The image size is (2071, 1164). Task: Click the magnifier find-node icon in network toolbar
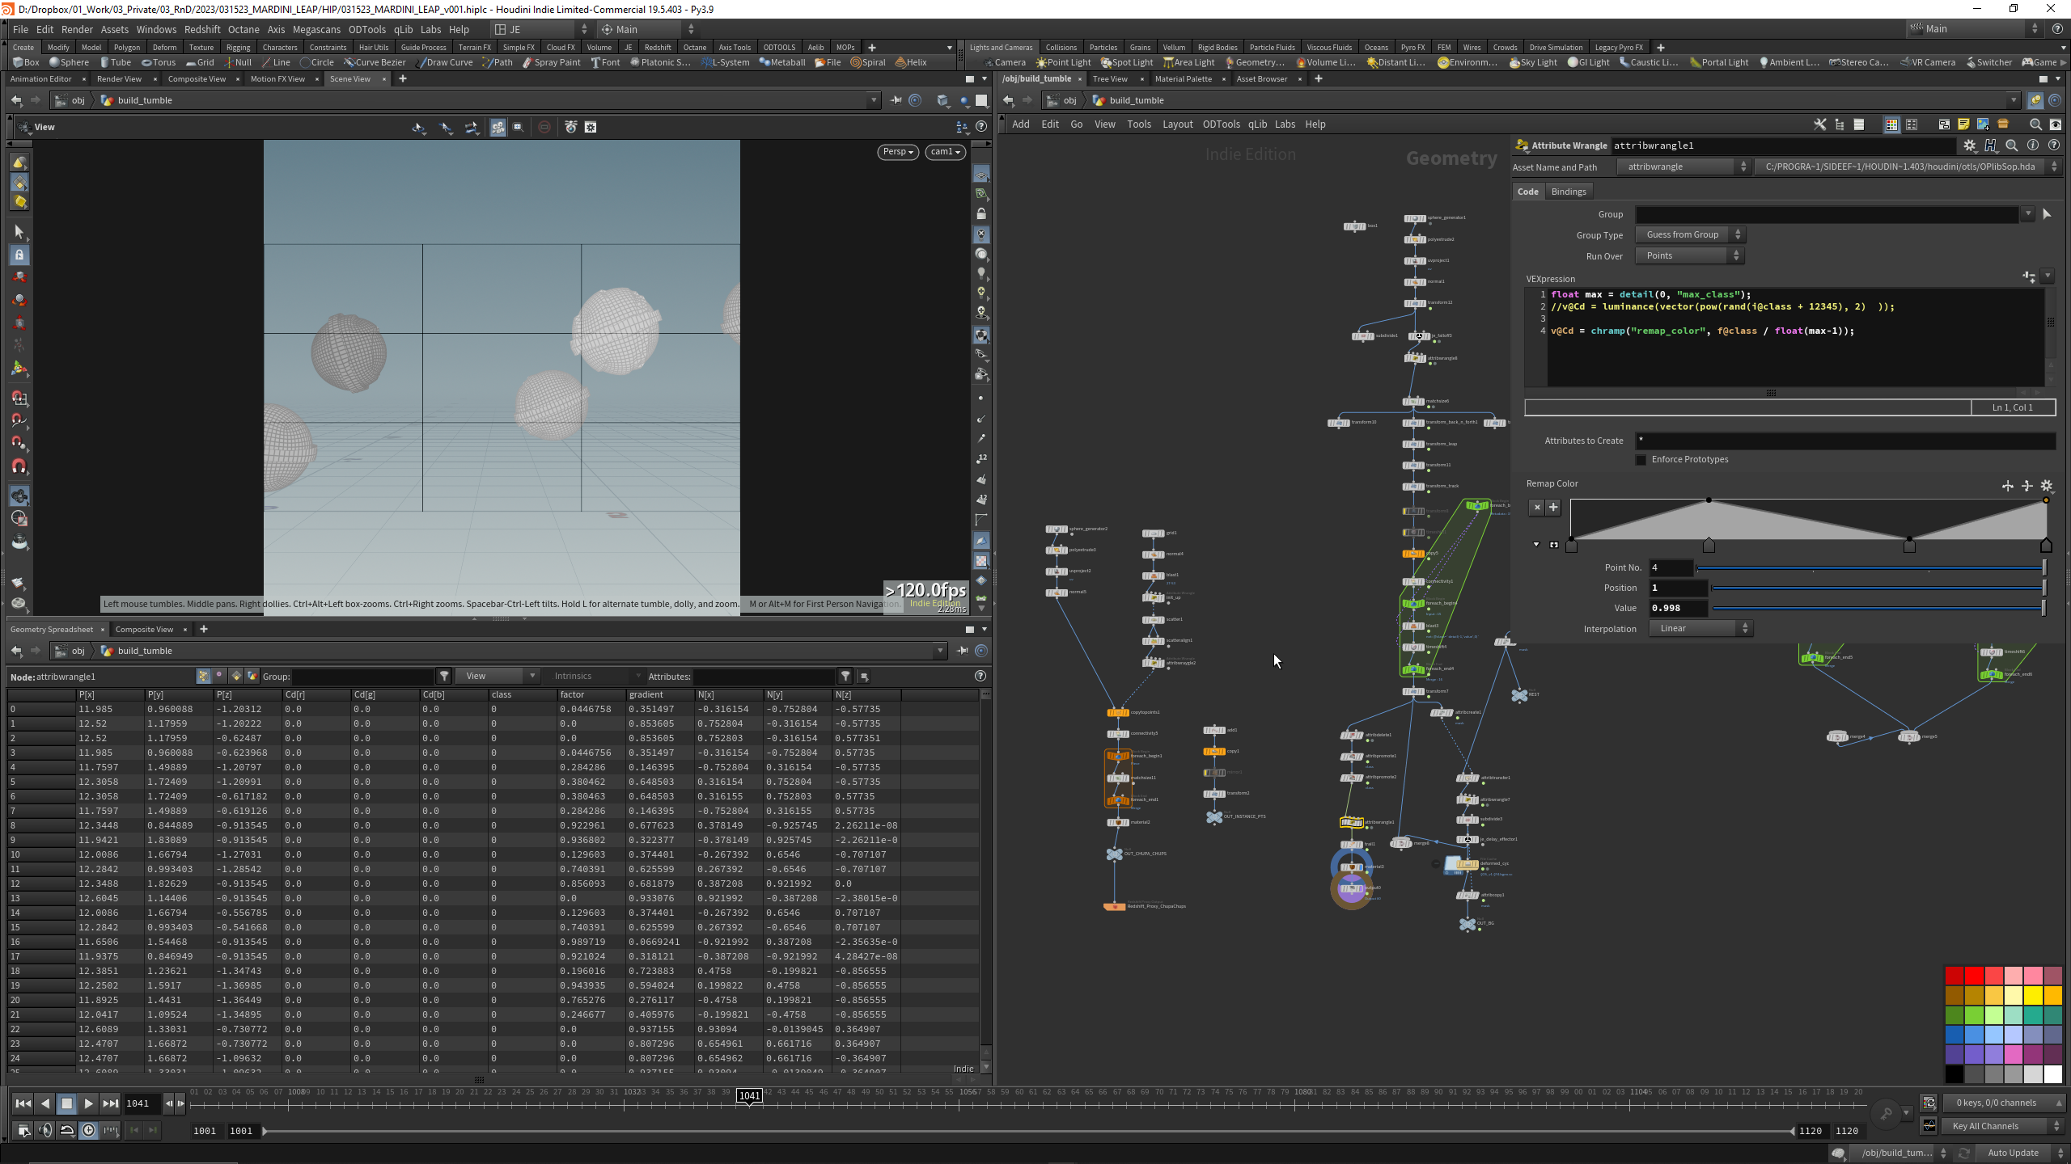pyautogui.click(x=2035, y=124)
